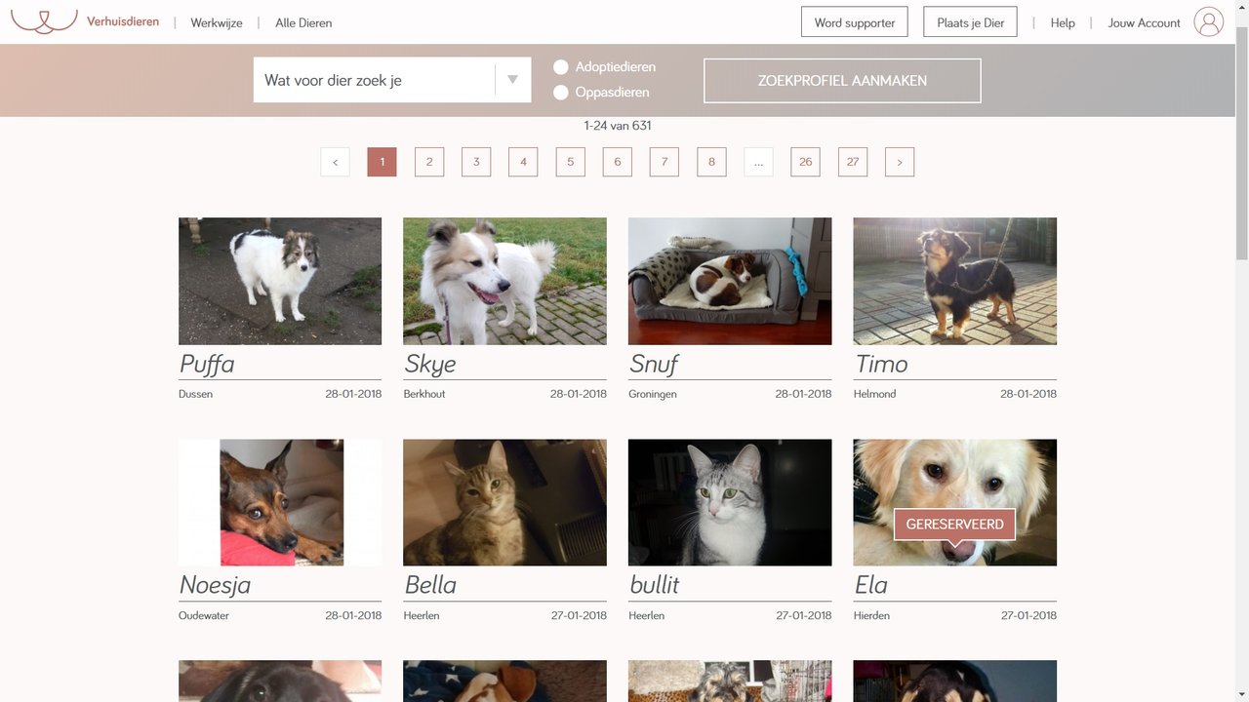
Task: Open Bella's cat photo
Action: pos(504,502)
